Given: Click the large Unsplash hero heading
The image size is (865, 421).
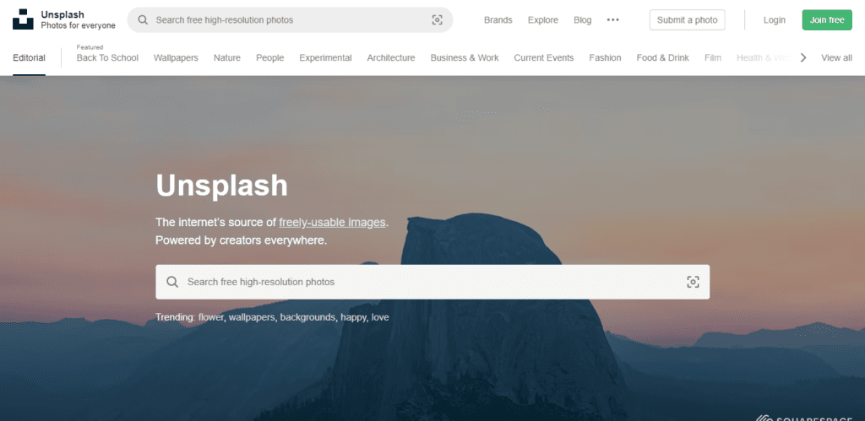Looking at the screenshot, I should point(222,185).
